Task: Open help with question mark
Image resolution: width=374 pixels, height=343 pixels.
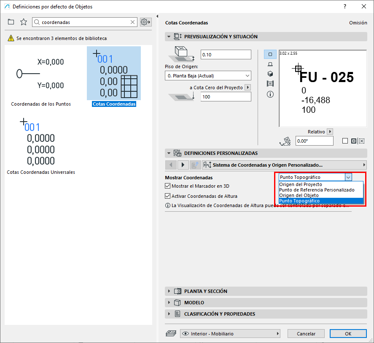Action: click(345, 6)
